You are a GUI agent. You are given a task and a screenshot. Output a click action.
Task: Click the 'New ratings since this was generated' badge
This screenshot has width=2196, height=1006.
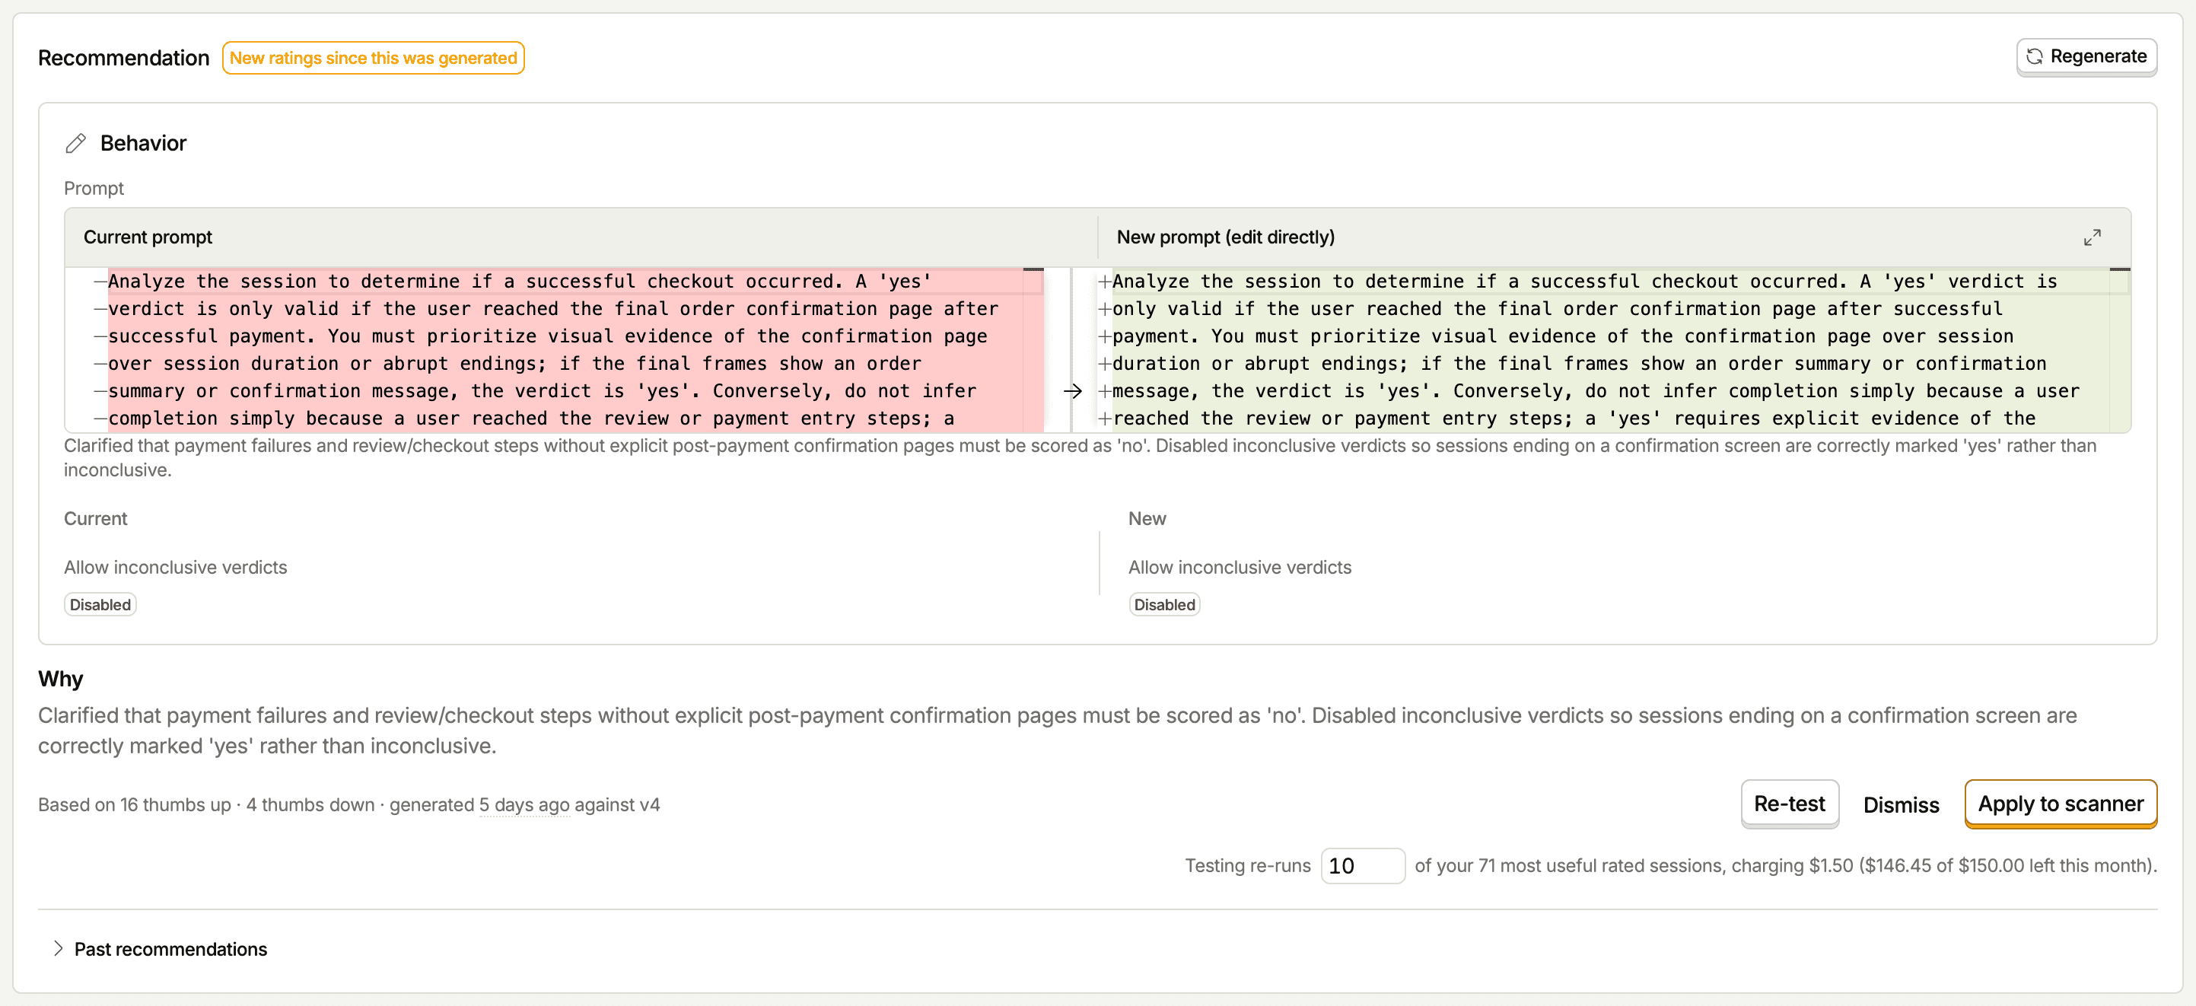[x=374, y=58]
